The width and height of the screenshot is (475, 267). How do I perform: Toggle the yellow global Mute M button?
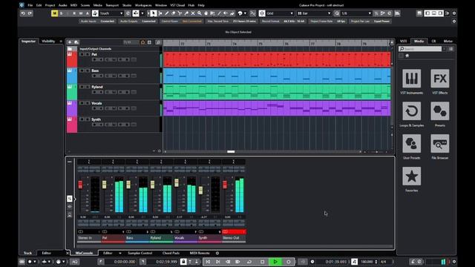coord(54,13)
